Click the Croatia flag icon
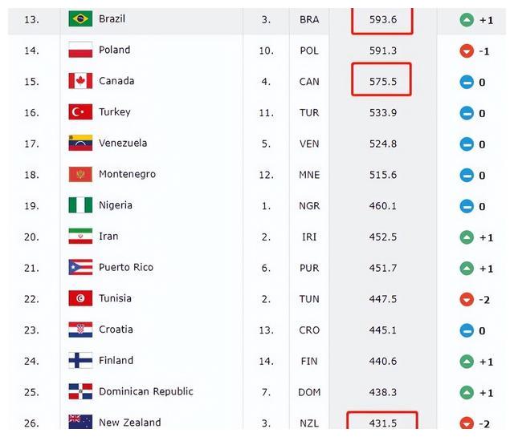Screen dimensions: 514x437 coord(80,330)
